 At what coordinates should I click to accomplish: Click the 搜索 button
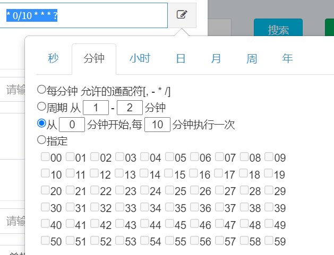point(278,28)
